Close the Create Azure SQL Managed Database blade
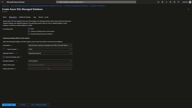Screen dimensions: 192x108 [x=188, y=9]
